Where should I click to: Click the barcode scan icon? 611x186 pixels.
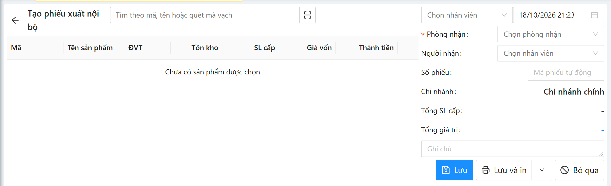pos(308,15)
